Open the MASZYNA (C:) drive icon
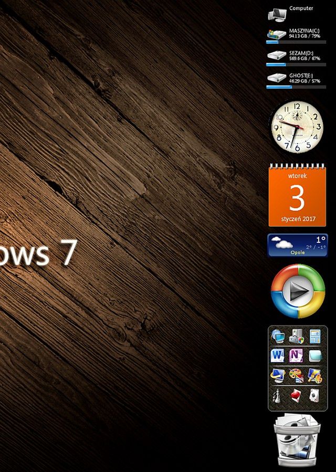Image resolution: width=336 pixels, height=472 pixels. pyautogui.click(x=277, y=34)
